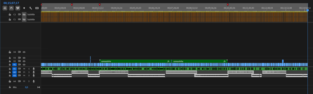Toggle A3 track targeting

coord(15,75)
